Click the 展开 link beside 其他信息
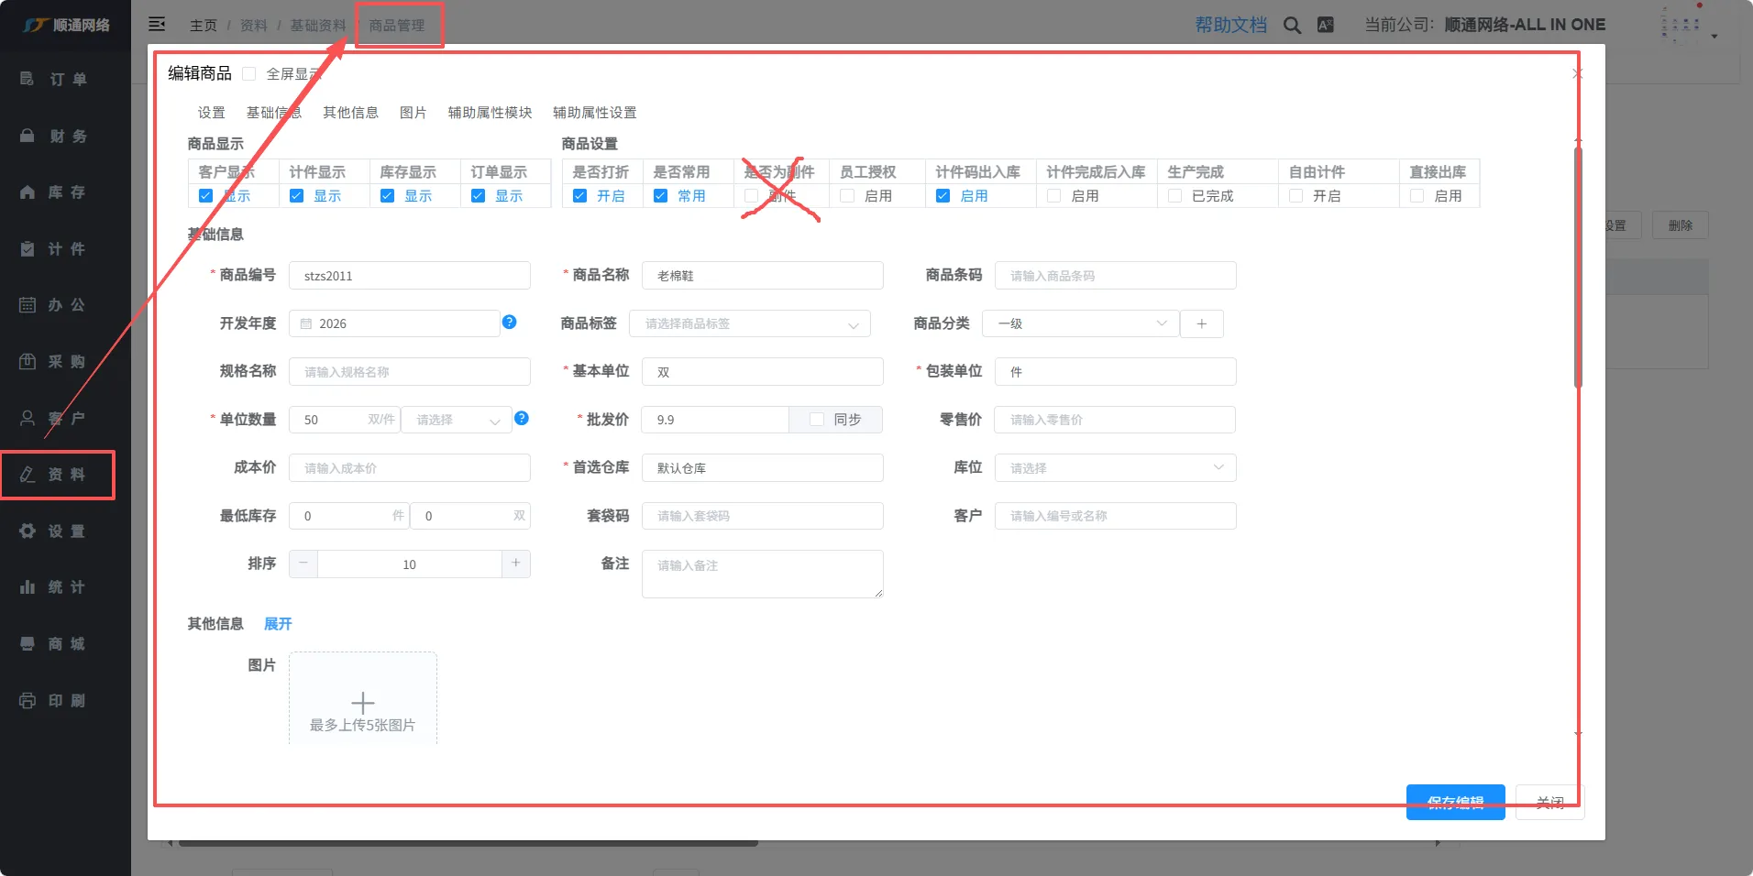1753x876 pixels. click(277, 624)
